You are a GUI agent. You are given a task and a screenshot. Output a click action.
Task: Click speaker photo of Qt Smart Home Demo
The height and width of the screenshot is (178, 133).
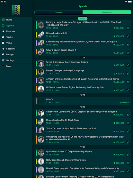click(x=41, y=89)
